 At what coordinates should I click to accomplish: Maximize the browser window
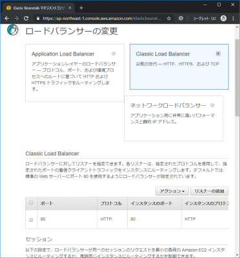219,5
